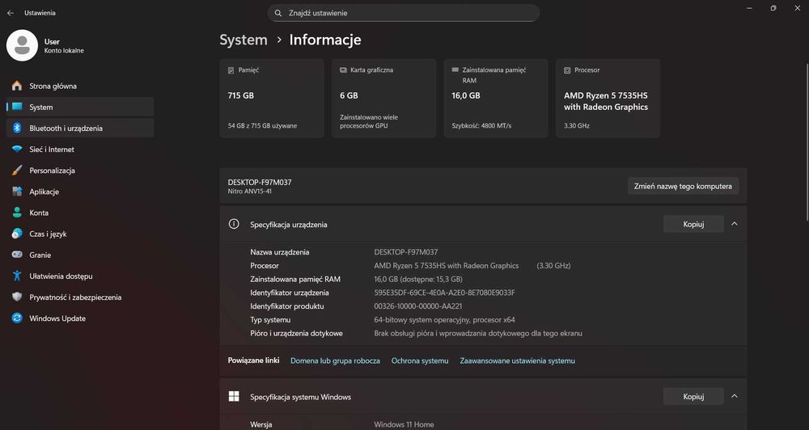Click product ID 00326-10000-00000-AA221
This screenshot has height=430, width=809.
coord(418,306)
